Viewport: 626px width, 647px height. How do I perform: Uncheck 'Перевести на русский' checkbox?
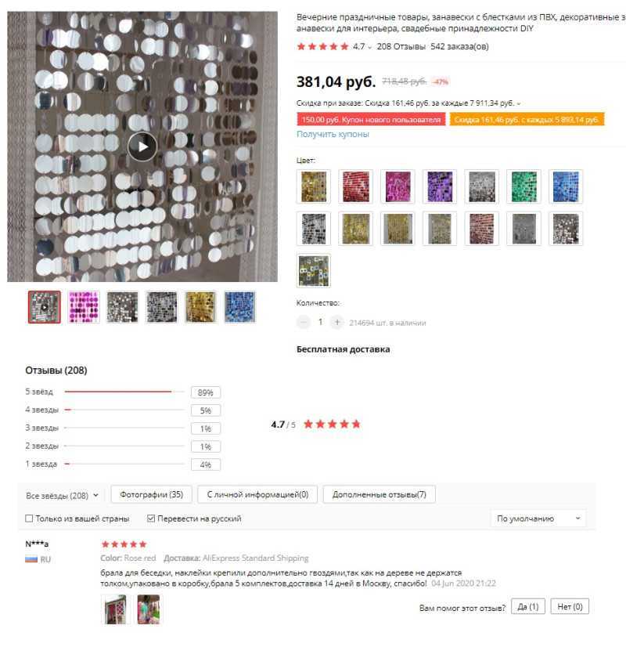coord(151,519)
